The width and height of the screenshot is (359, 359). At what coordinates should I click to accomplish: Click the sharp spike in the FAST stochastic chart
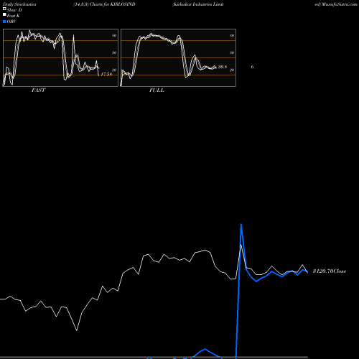click(x=73, y=36)
